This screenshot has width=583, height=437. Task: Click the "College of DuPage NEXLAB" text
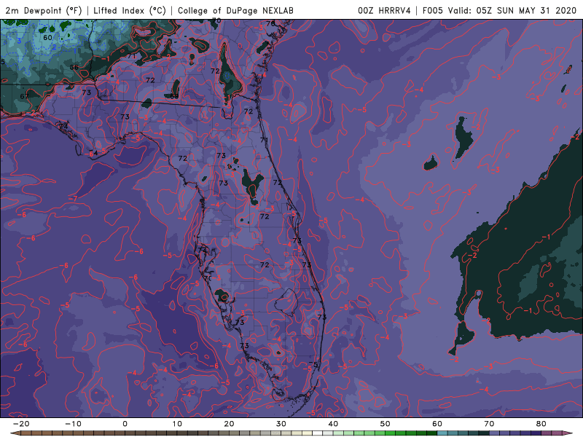[x=235, y=10]
